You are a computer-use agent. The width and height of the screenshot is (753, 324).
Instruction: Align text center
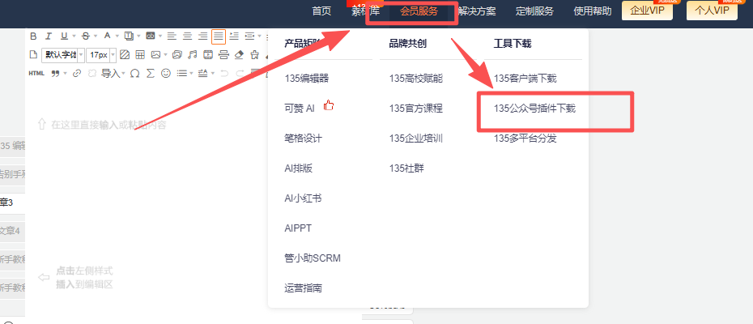click(187, 36)
